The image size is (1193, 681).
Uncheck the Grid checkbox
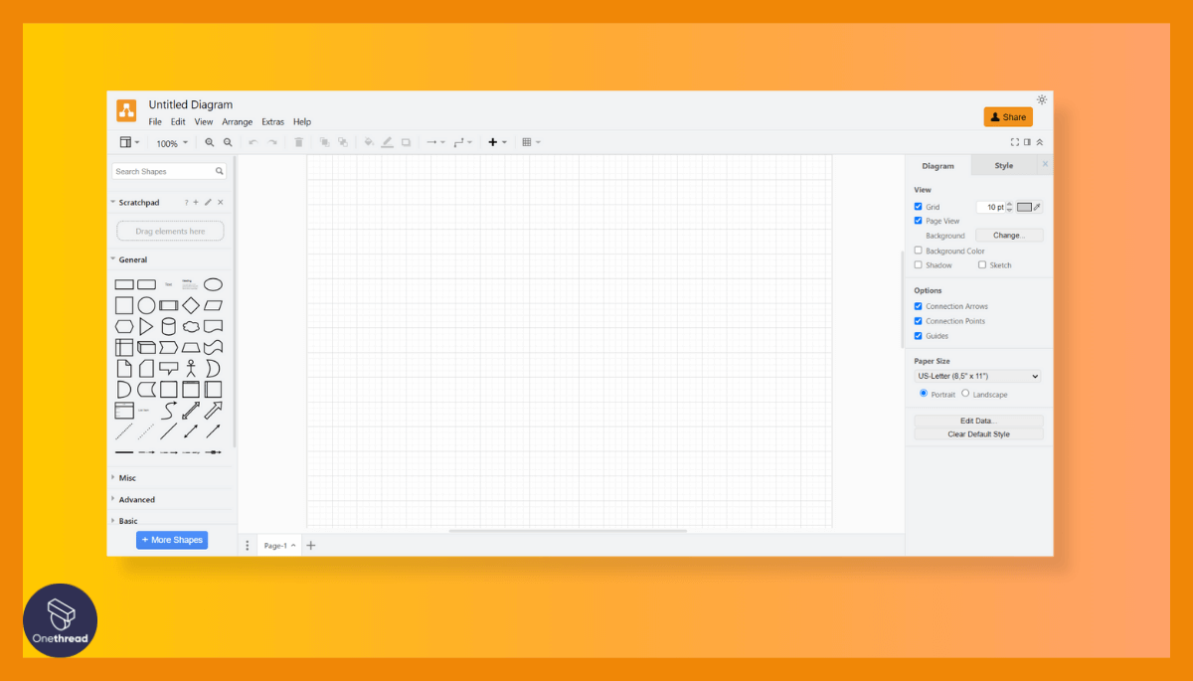coord(918,206)
